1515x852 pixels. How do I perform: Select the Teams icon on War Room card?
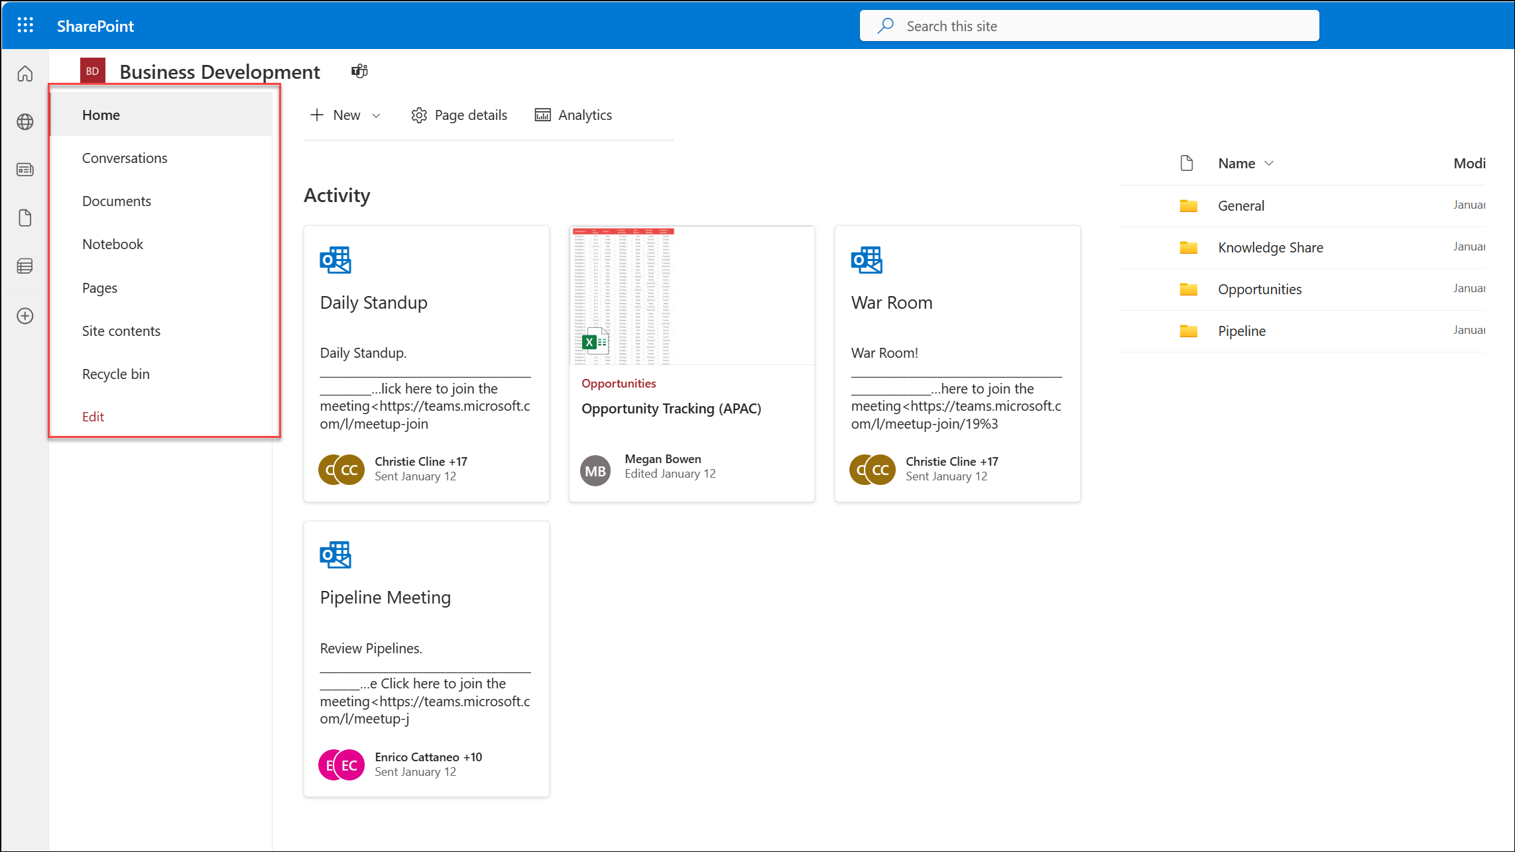coord(867,259)
